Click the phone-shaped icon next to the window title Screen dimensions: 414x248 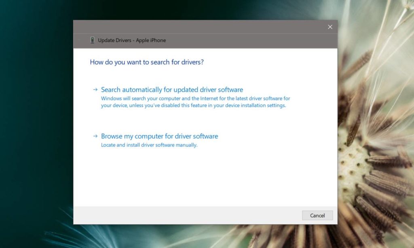point(93,40)
